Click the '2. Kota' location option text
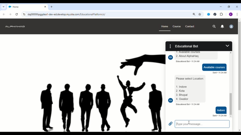The width and height of the screenshot is (241, 135). click(180, 91)
